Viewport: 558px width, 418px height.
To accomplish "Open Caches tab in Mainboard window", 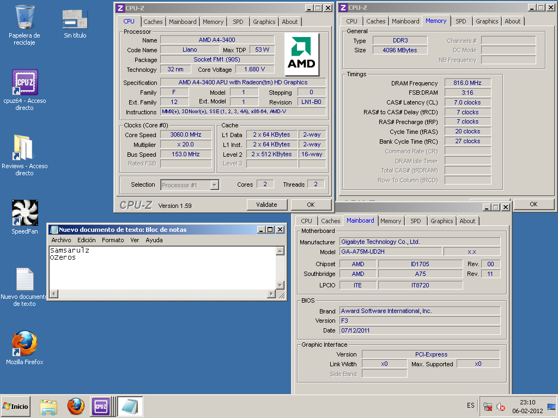I will tap(331, 221).
